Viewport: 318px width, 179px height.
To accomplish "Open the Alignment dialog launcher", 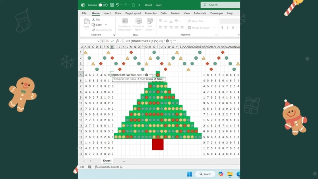I will pos(217,35).
